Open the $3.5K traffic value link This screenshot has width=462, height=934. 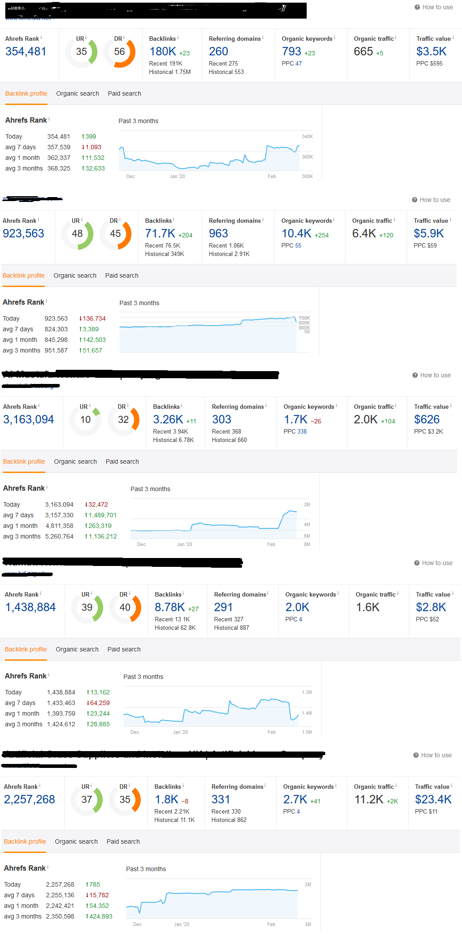pyautogui.click(x=431, y=51)
